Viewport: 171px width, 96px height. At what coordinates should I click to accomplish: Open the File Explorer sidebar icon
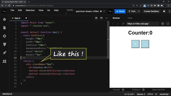coord(5,28)
